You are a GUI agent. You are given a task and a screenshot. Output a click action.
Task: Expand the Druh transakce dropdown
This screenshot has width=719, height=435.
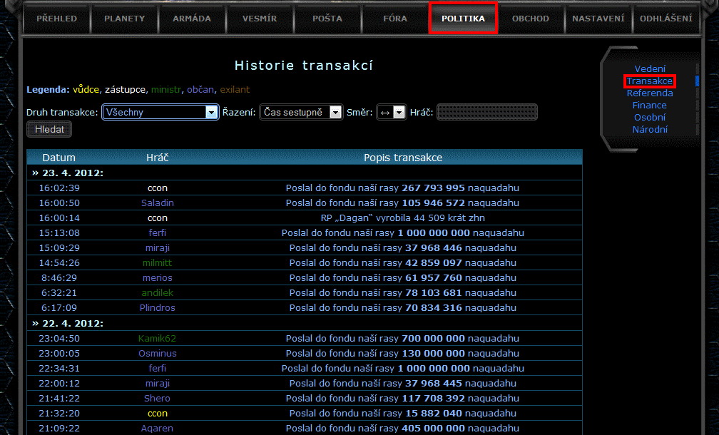[x=160, y=112]
